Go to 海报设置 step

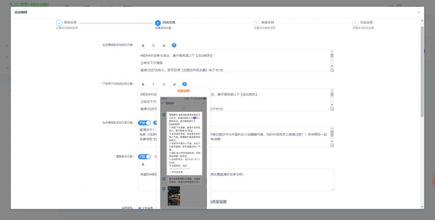pos(256,23)
